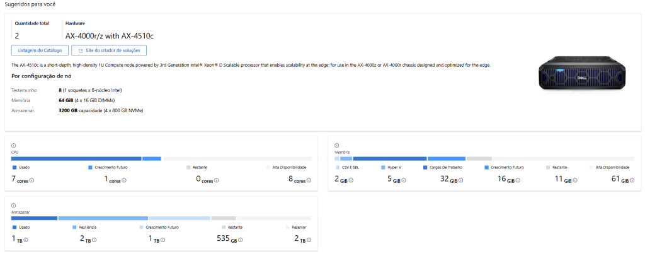
Task: Open the Listagem do Catálogo button
Action: point(40,50)
